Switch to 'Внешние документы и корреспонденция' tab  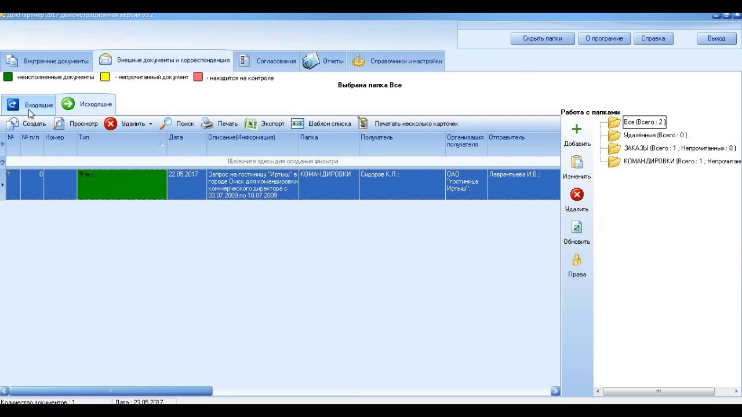point(164,60)
